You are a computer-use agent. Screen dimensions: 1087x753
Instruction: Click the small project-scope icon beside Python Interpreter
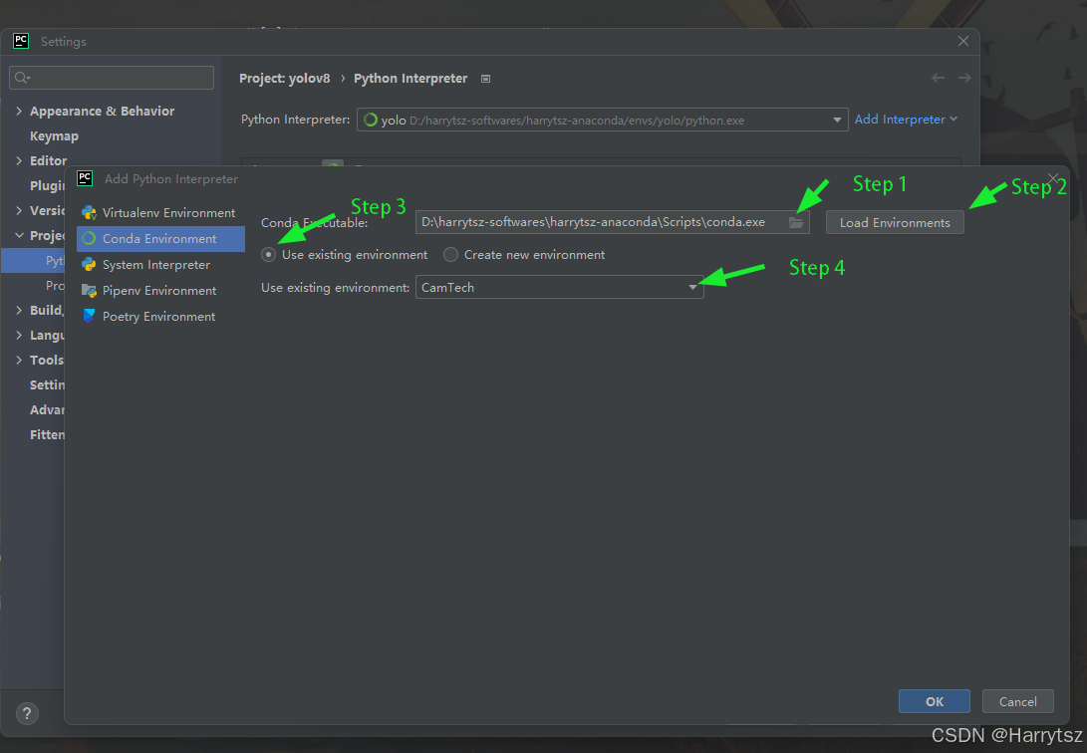[x=486, y=79]
